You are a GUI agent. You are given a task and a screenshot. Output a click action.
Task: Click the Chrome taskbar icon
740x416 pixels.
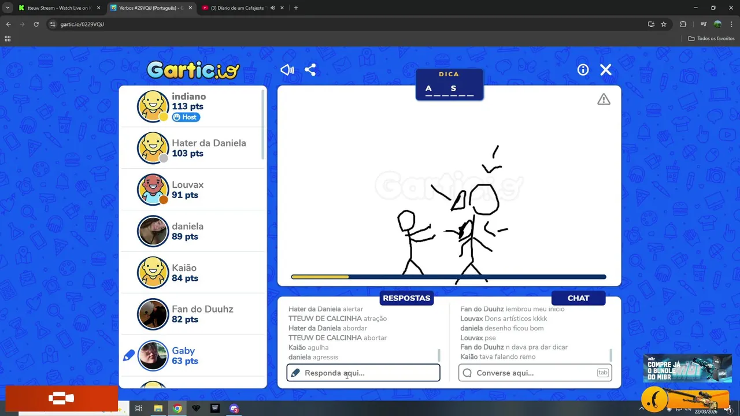point(177,408)
